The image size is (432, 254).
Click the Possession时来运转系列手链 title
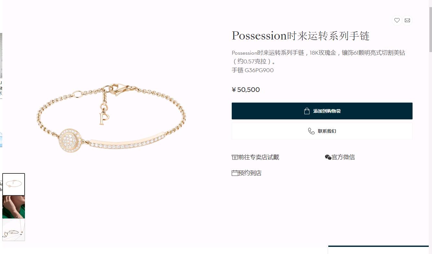click(x=301, y=36)
